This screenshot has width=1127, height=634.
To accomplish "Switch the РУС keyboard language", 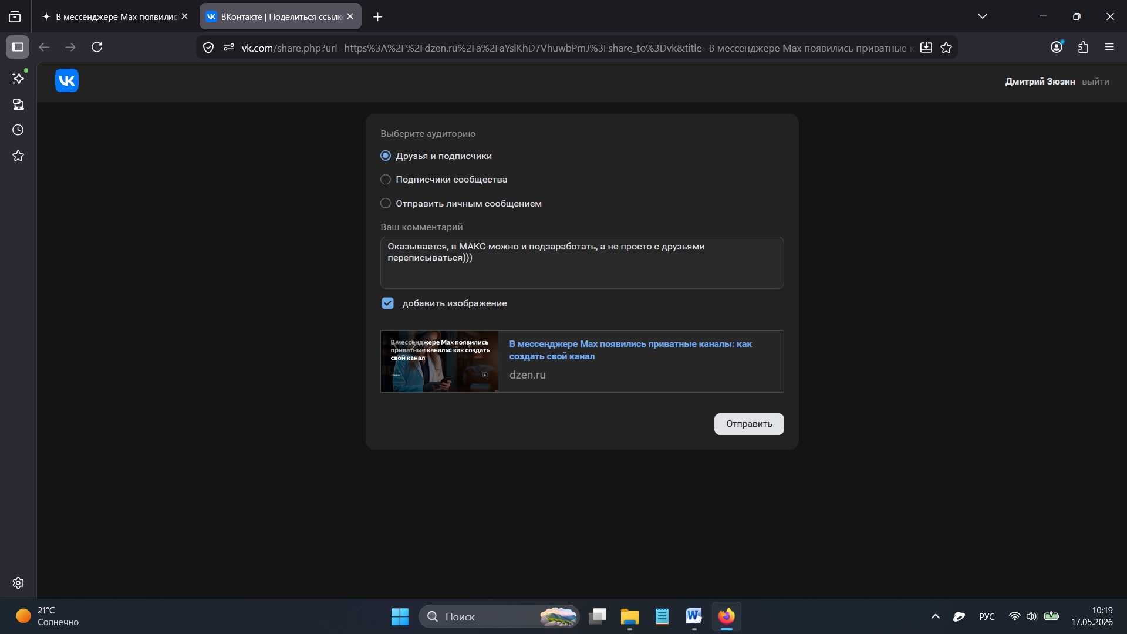I will tap(987, 616).
